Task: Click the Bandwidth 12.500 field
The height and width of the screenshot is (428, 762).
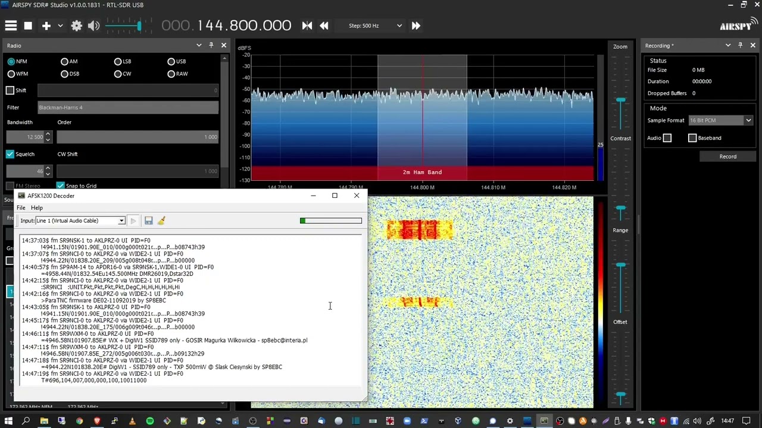Action: point(26,137)
